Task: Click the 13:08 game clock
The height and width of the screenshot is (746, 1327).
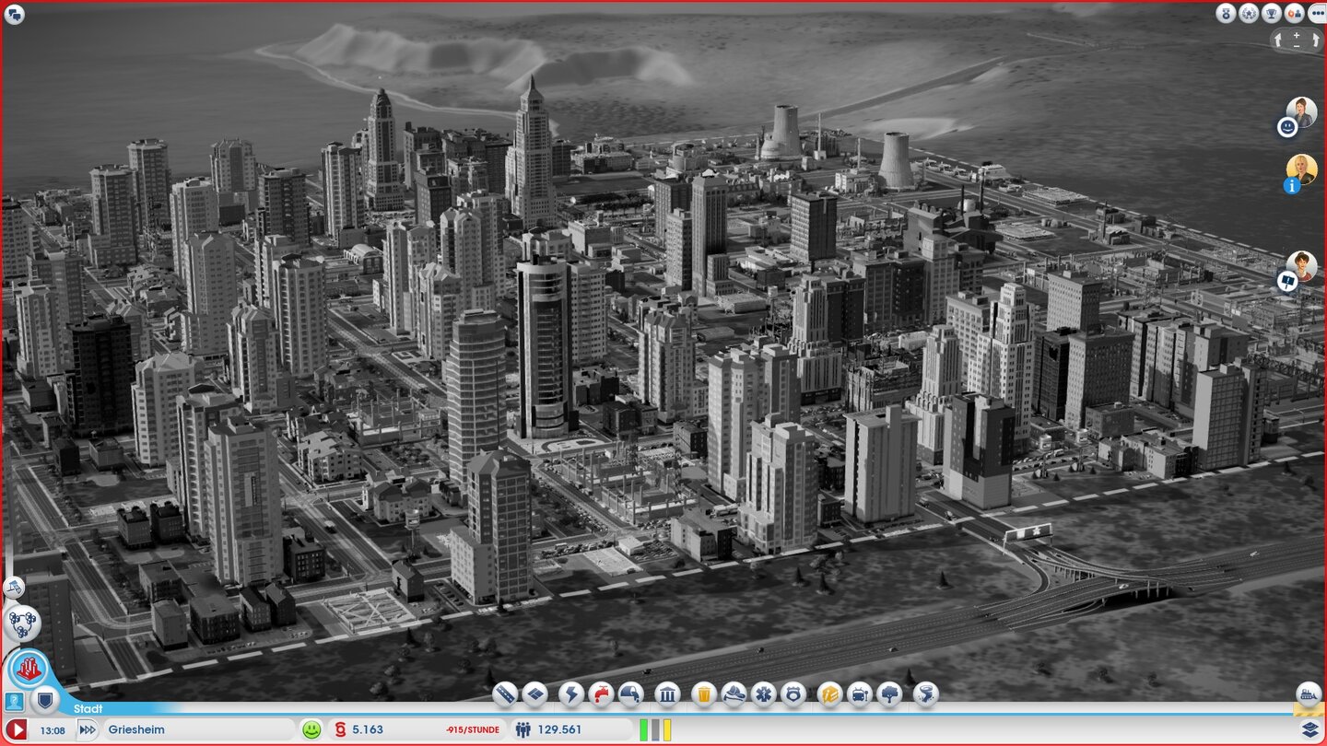Action: (53, 730)
